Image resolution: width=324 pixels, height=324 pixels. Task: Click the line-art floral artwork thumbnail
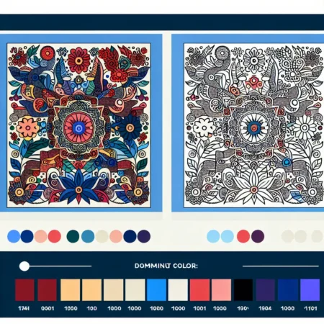coord(254,125)
